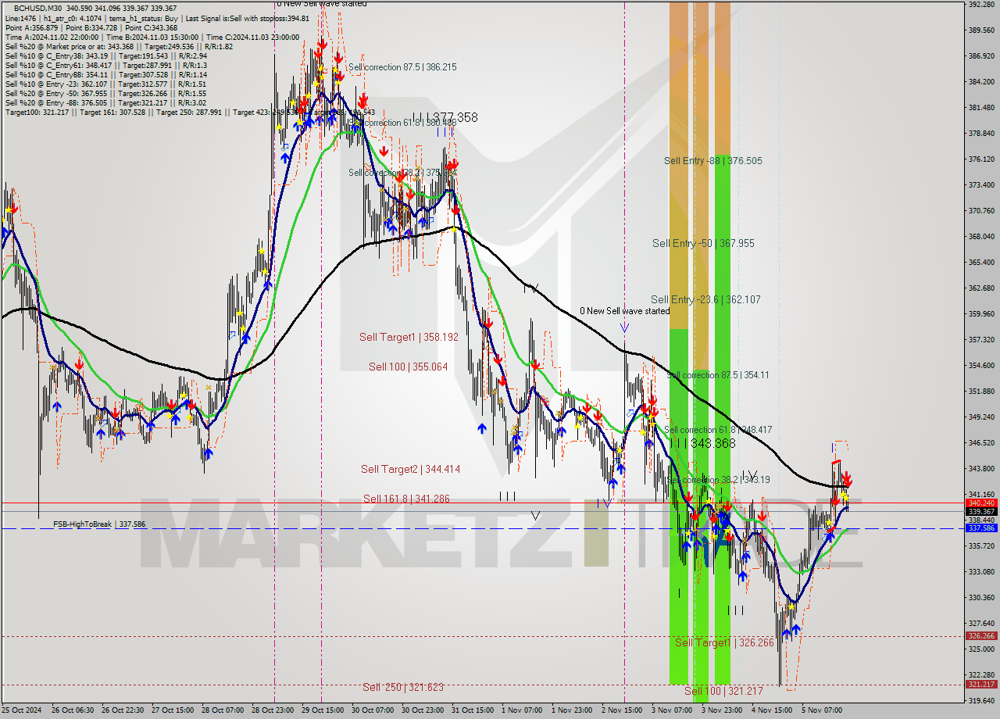Click the '2 Nov 15:00' time label
Screen dimensions: 1000x719
pyautogui.click(x=621, y=710)
